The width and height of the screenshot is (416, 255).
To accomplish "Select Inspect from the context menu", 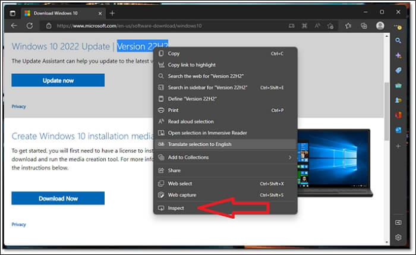I will click(x=176, y=208).
